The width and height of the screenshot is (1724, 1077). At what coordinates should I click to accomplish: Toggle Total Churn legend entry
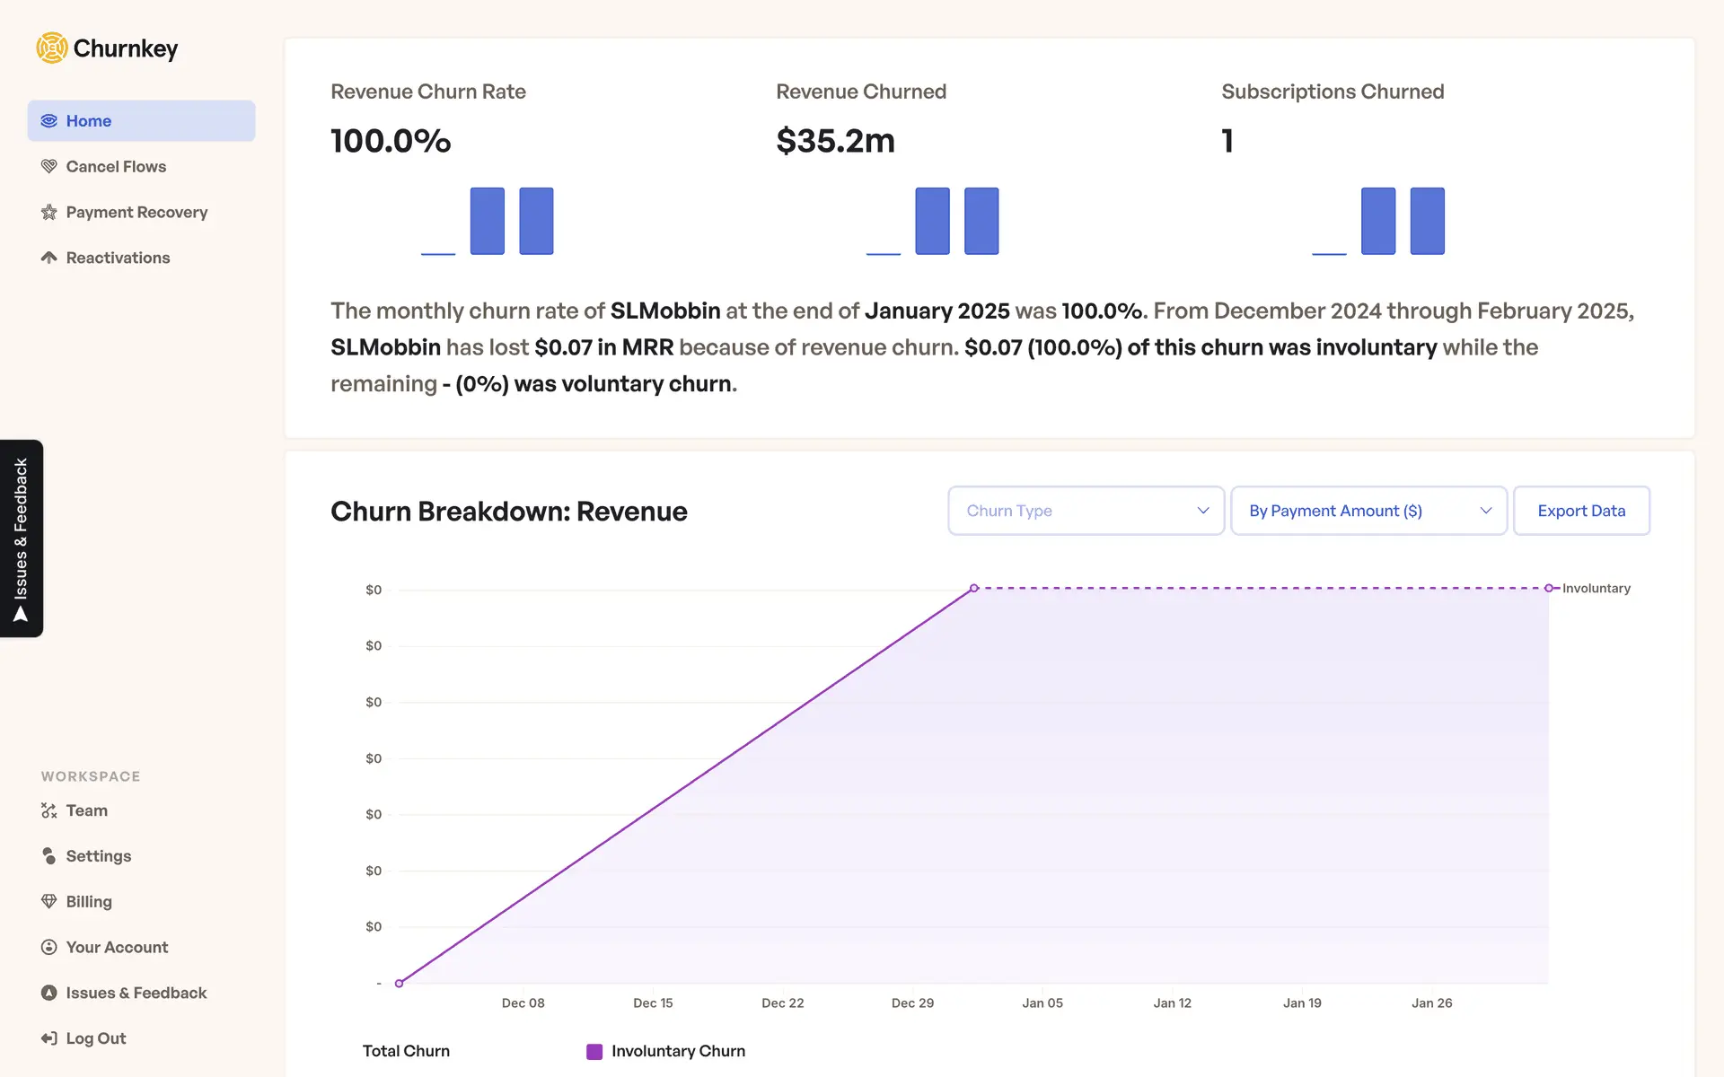pos(406,1051)
